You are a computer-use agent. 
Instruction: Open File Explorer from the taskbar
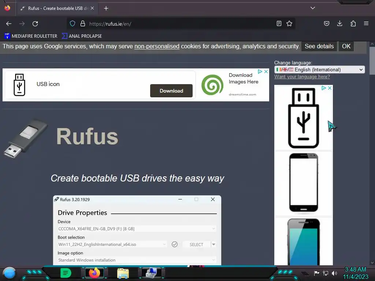coord(123,273)
